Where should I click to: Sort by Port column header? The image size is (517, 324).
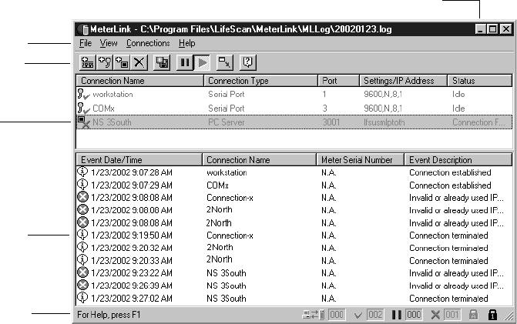[x=338, y=81]
